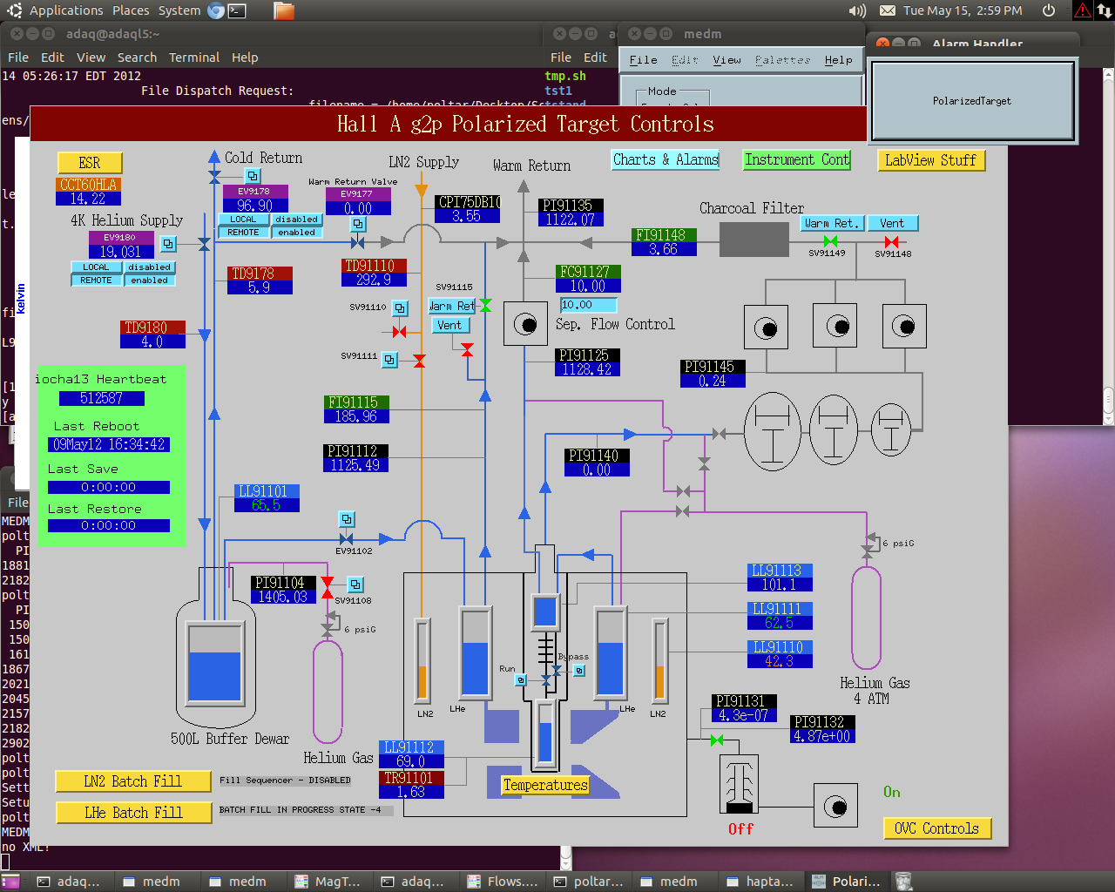Open the LabView Stuff menu
This screenshot has height=892, width=1115.
pos(930,160)
